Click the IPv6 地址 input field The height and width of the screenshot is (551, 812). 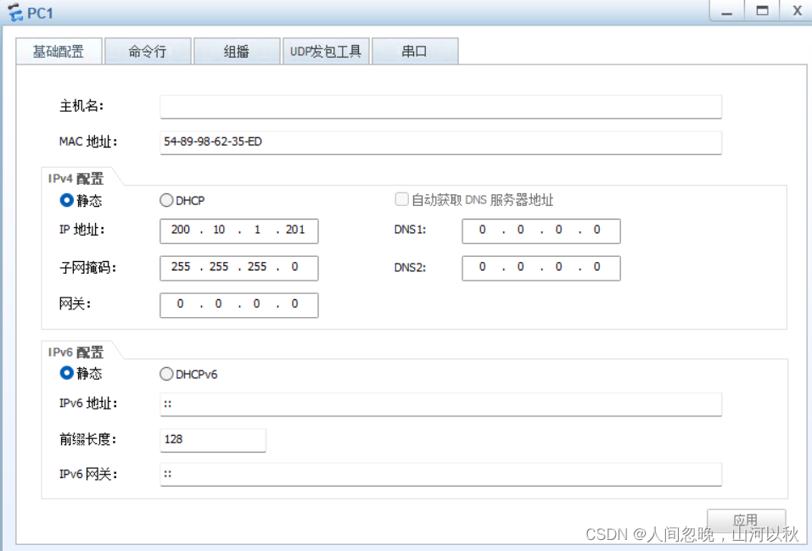(x=440, y=404)
